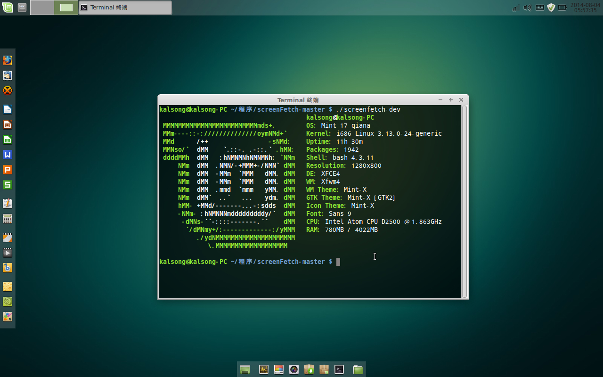
Task: Launch the camera lens screenshot app icon
Action: click(294, 369)
